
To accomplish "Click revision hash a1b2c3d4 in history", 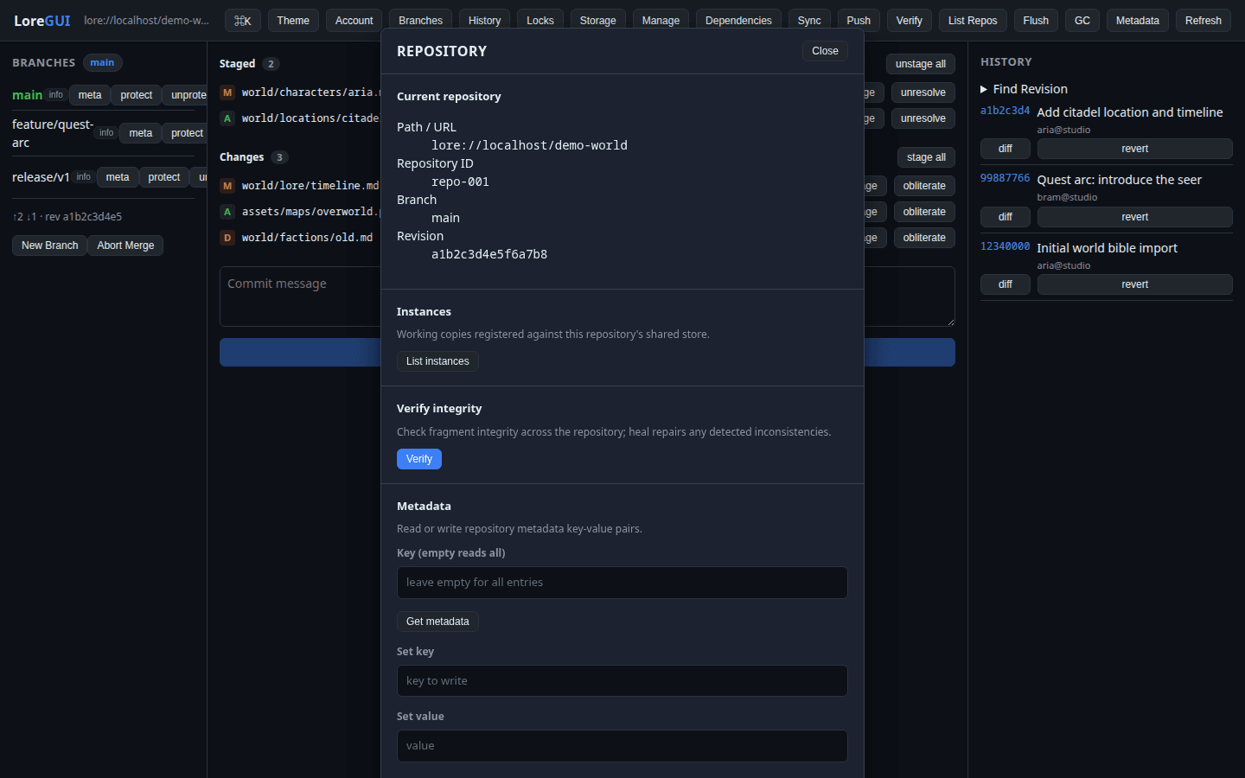I will coord(1005,111).
